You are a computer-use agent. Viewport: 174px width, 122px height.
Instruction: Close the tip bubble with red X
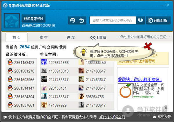[148, 46]
